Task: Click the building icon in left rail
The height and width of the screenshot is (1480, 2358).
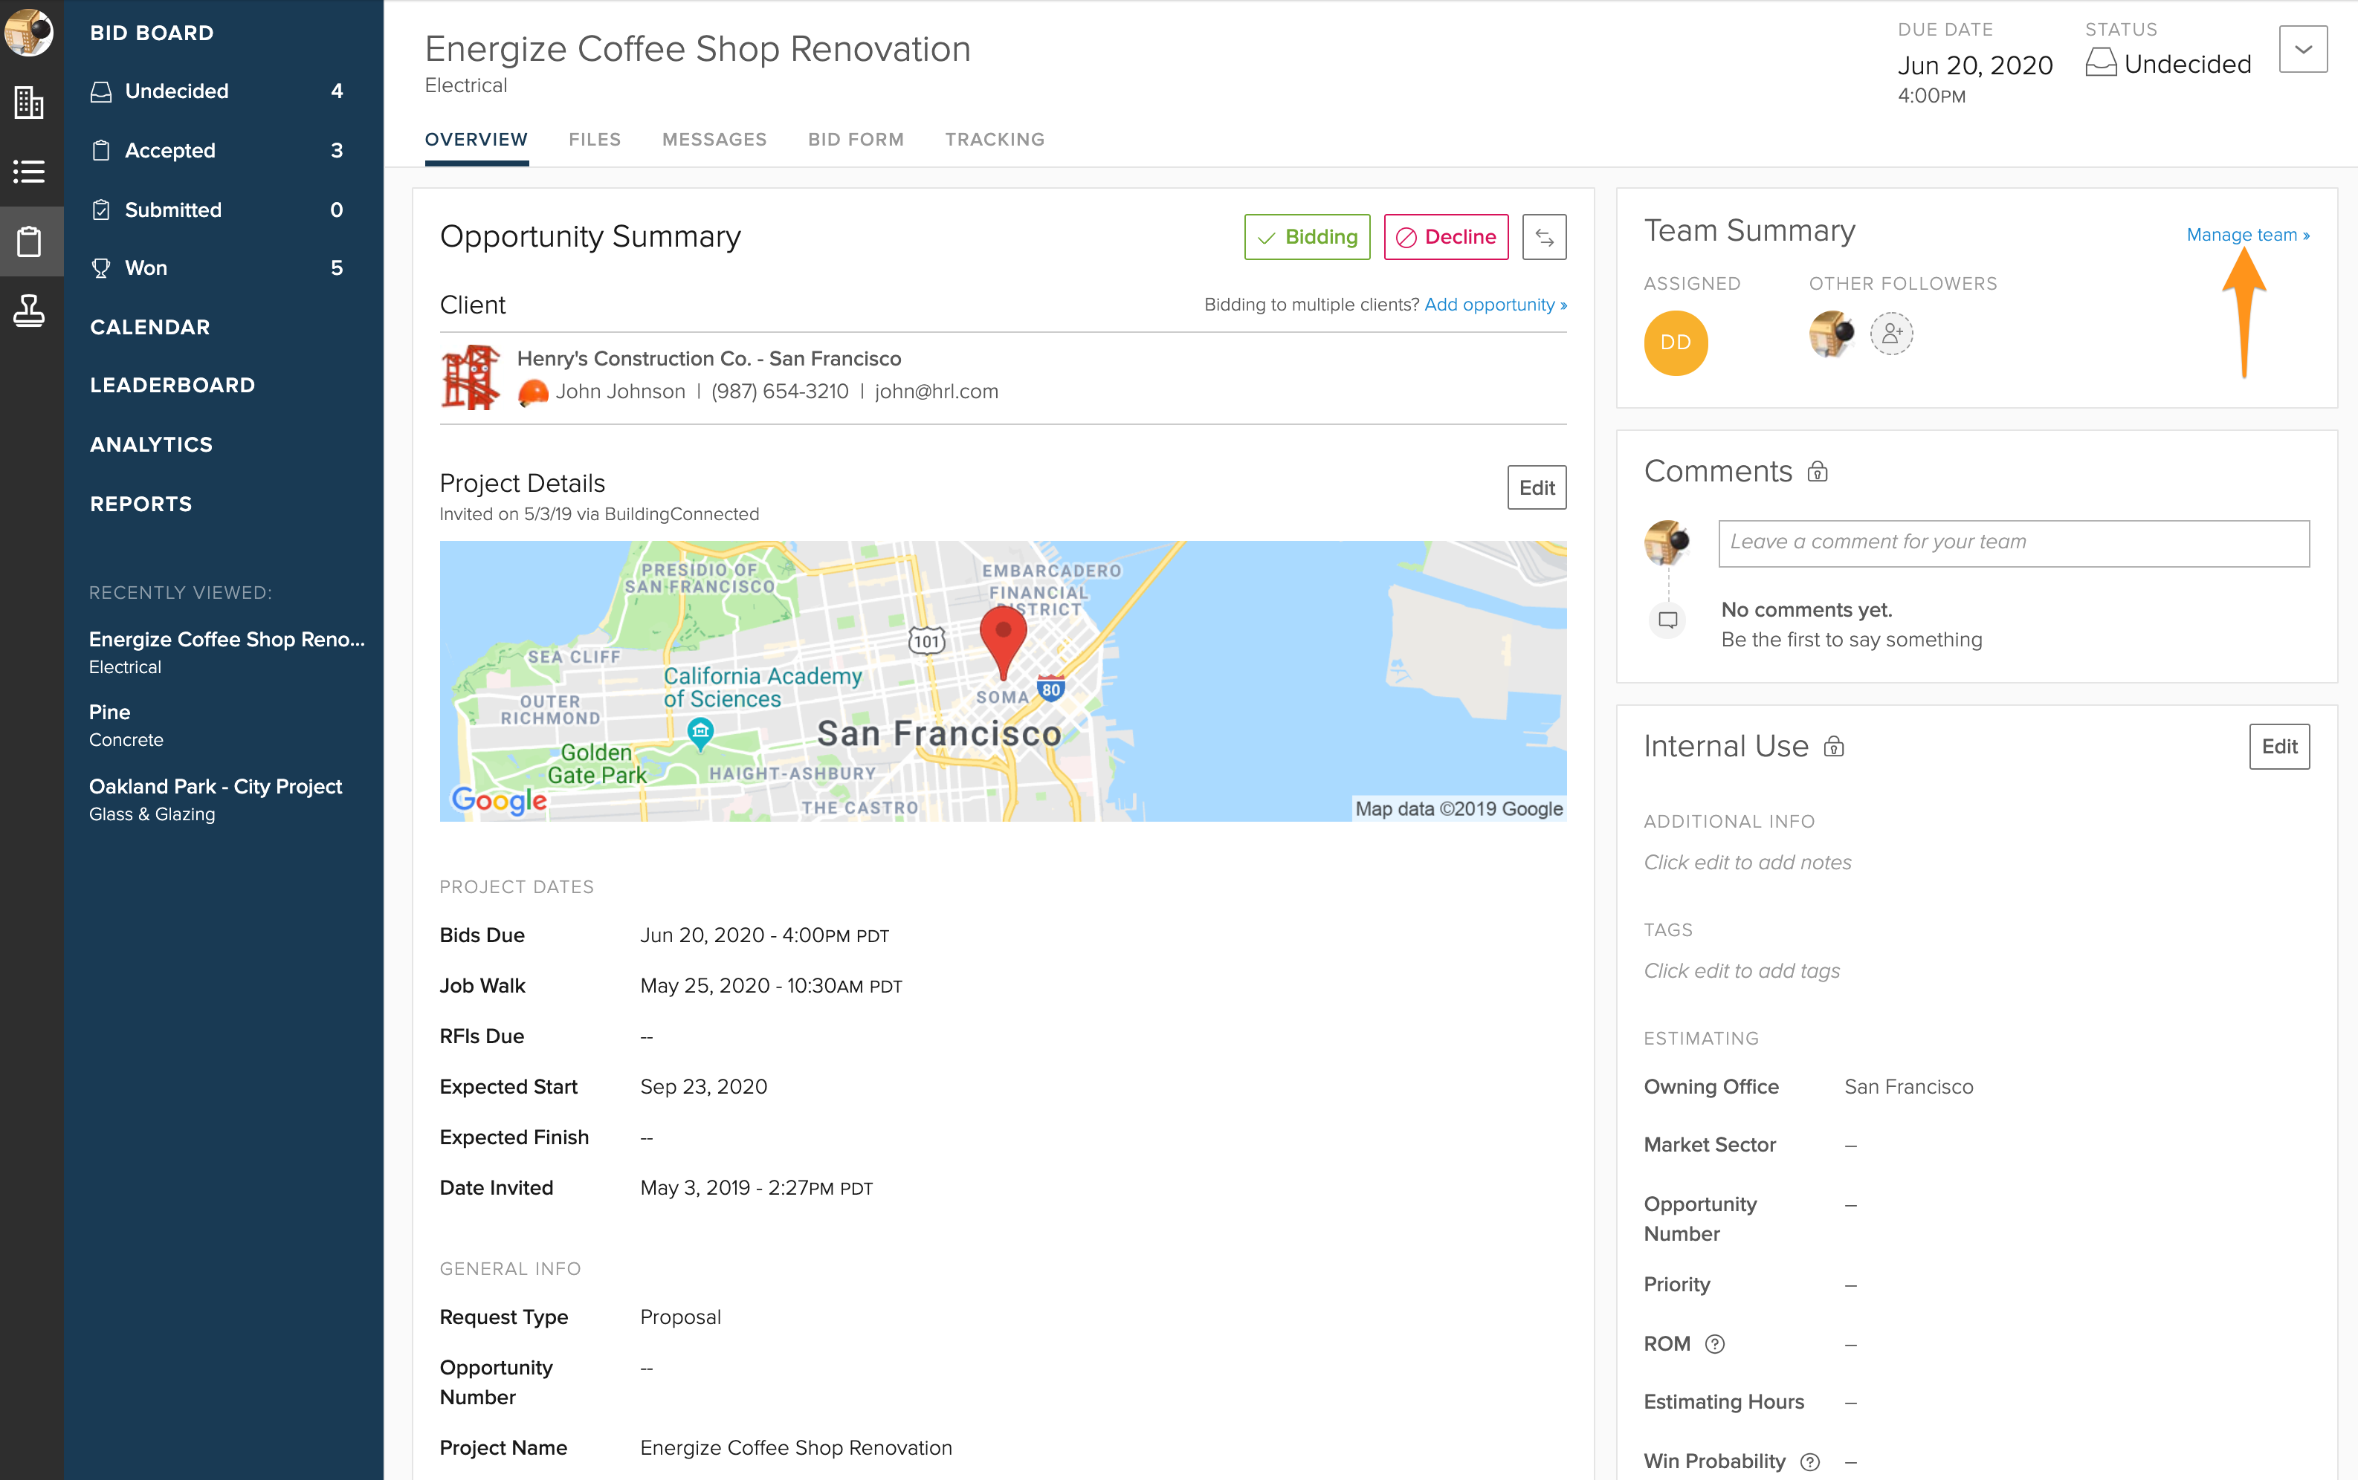Action: pyautogui.click(x=30, y=102)
